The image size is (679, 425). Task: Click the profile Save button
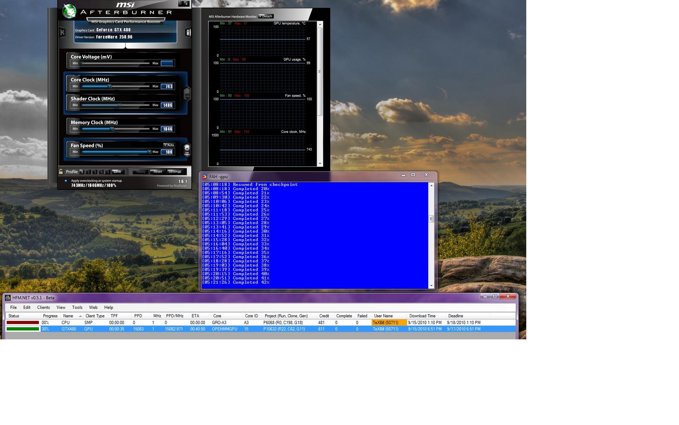[x=117, y=171]
